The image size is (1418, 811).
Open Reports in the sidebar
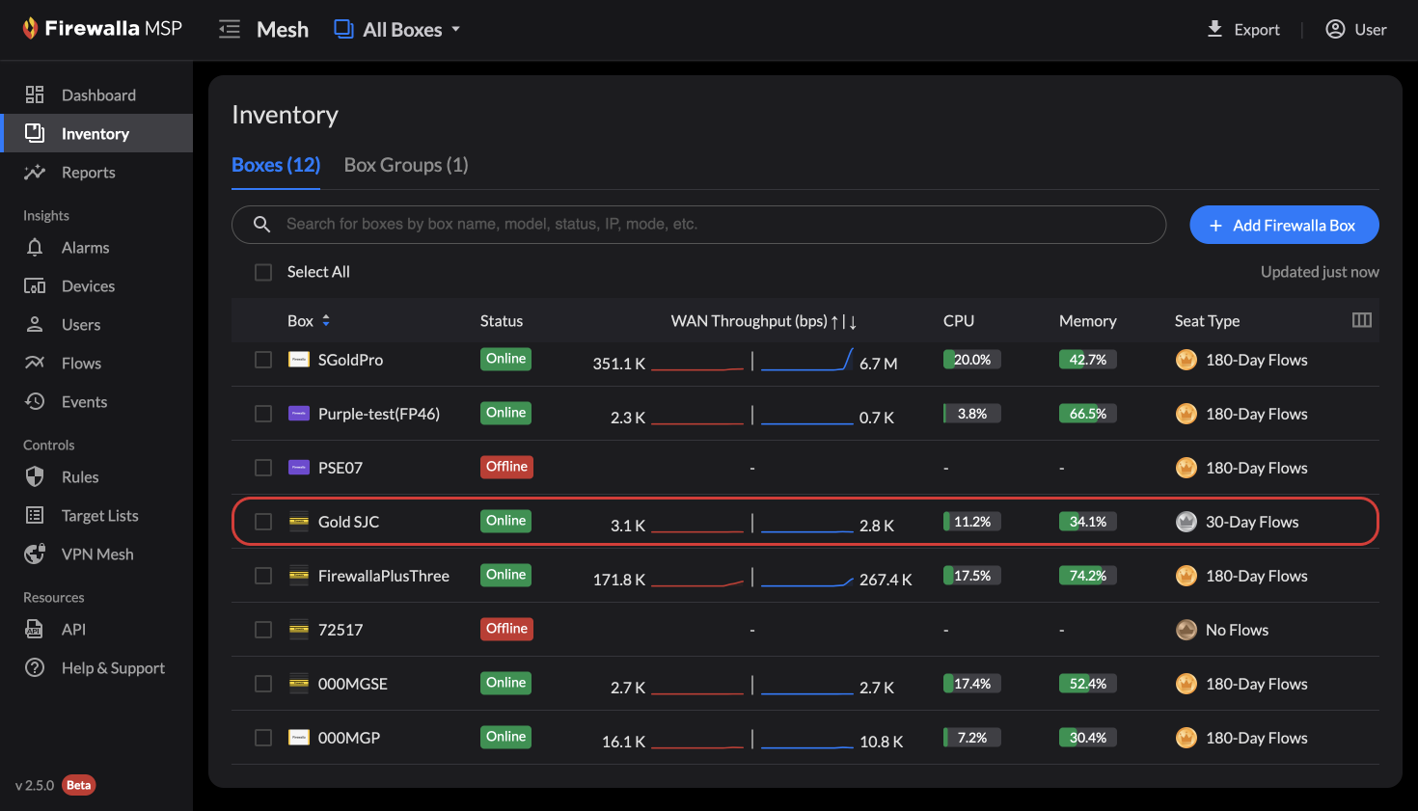coord(96,172)
